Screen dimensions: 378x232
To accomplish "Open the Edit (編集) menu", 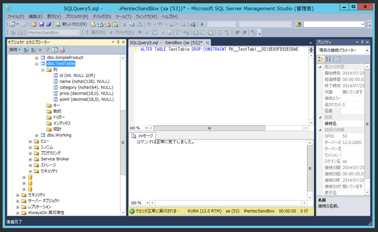I will tap(36, 16).
